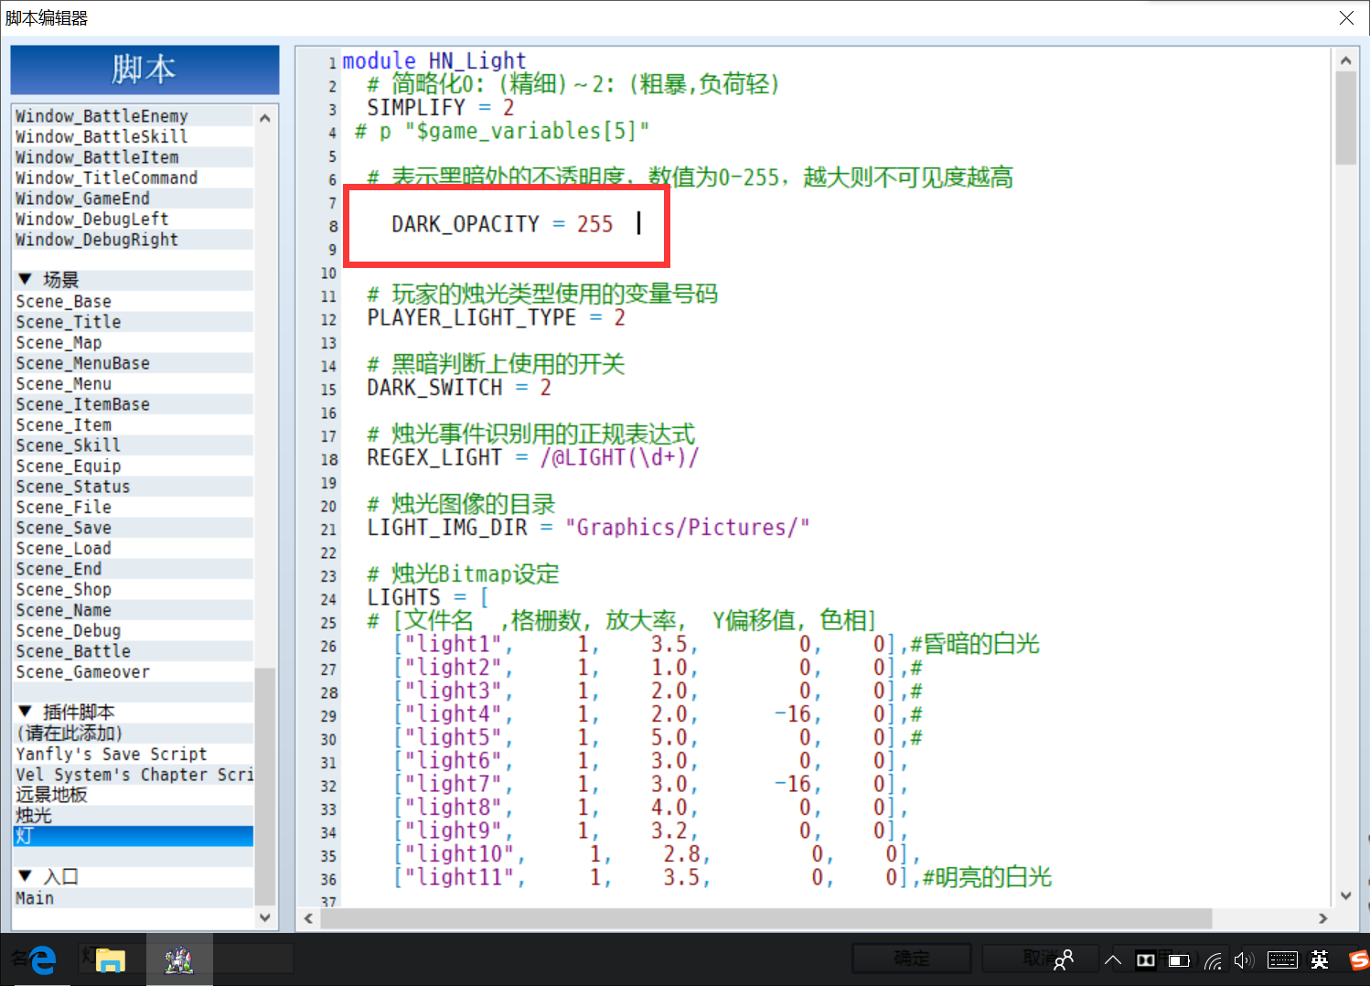Click script list scroll down arrow
The height and width of the screenshot is (986, 1370).
[265, 917]
